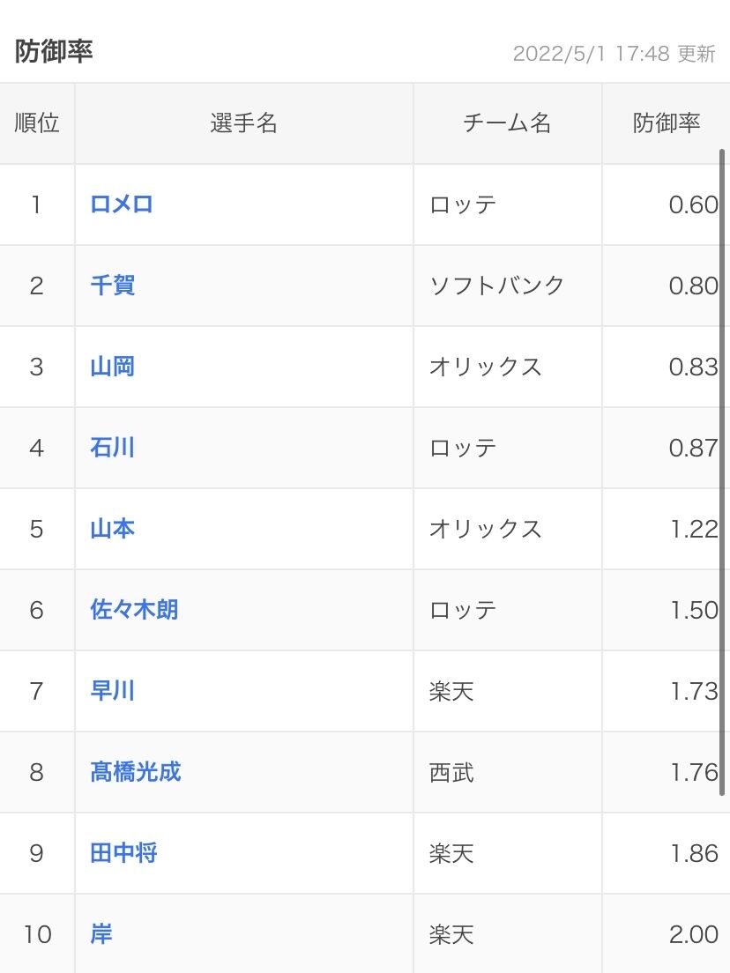The width and height of the screenshot is (730, 973).
Task: Open player link 千賀
Action: 113,286
